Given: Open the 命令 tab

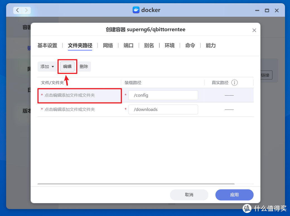Looking at the screenshot, I should 190,45.
